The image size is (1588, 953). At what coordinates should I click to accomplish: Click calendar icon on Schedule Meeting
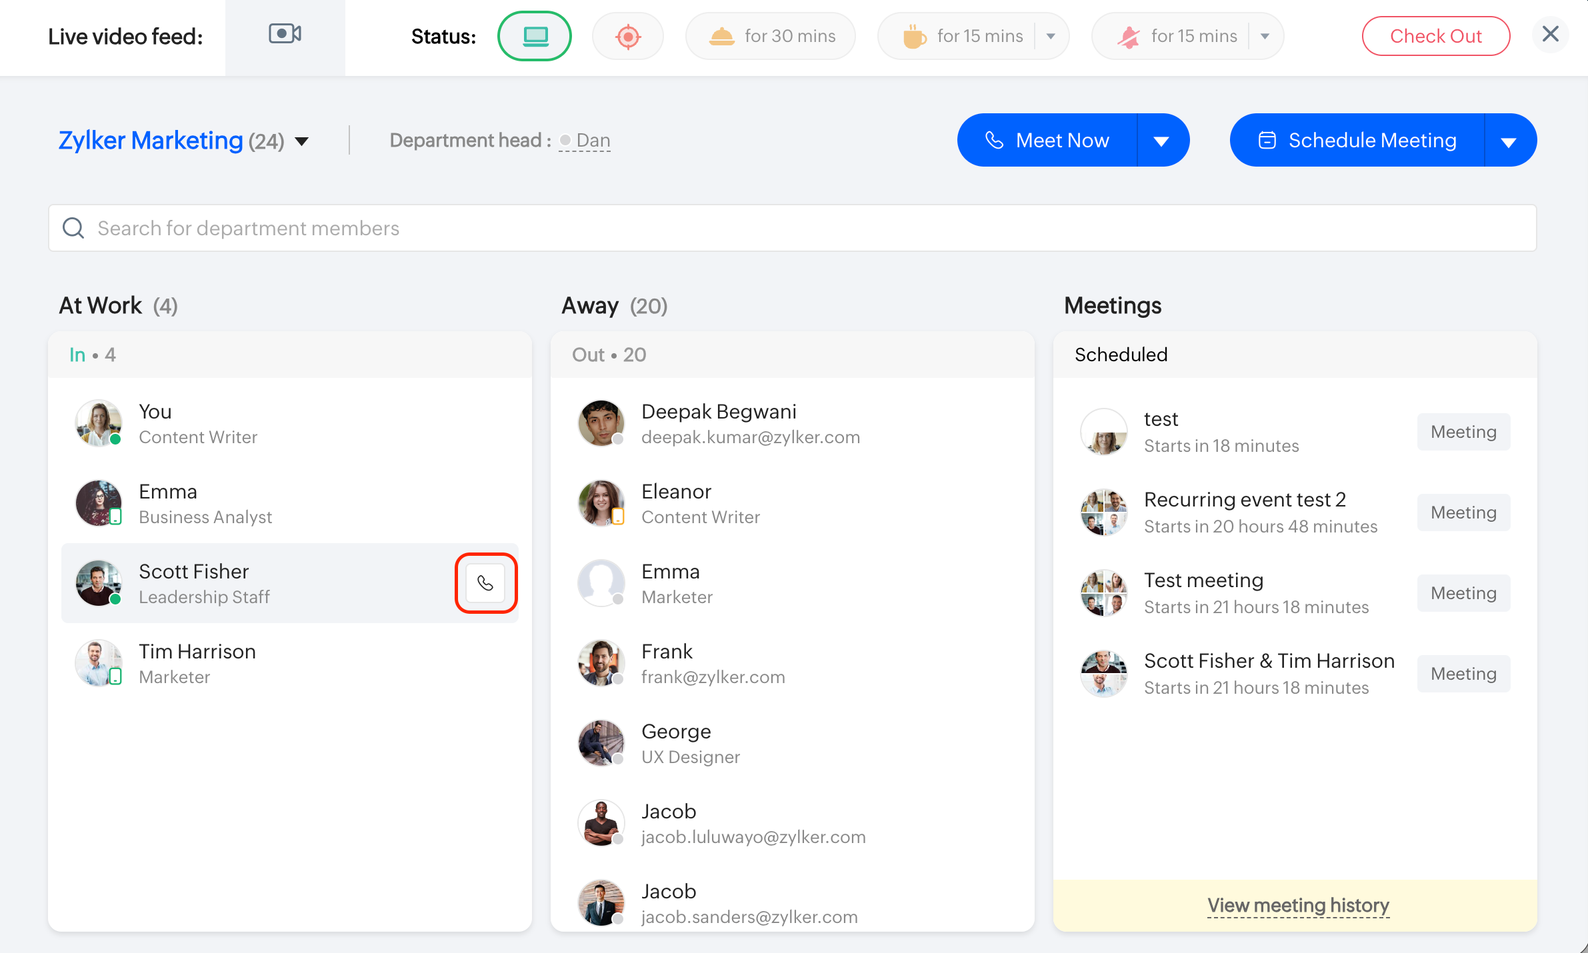(1267, 141)
